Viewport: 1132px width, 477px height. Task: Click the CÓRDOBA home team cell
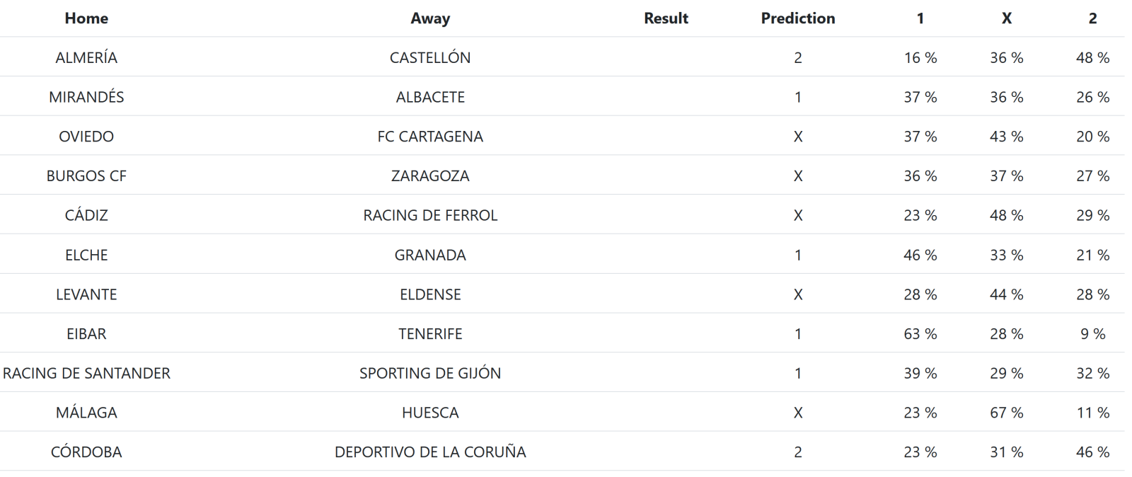[86, 452]
